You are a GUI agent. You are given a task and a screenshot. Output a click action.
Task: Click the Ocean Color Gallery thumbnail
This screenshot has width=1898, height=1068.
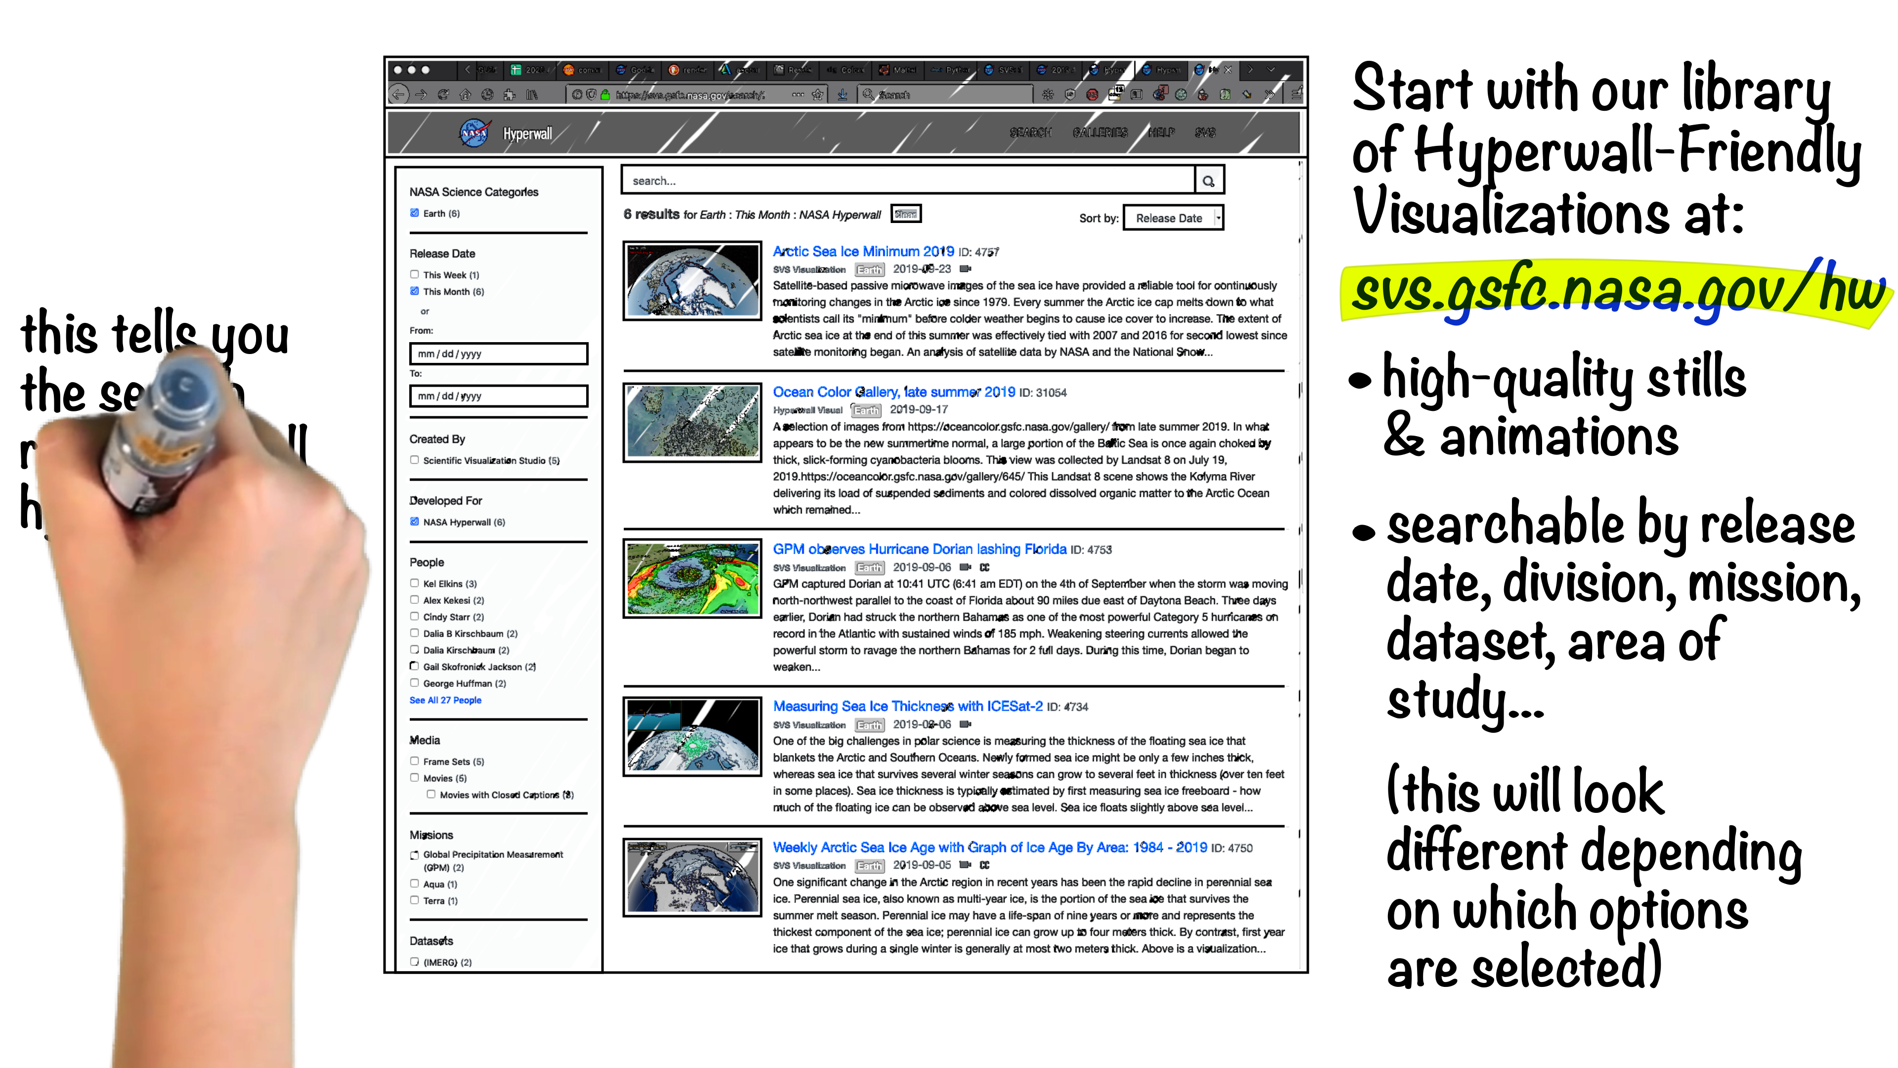[692, 422]
